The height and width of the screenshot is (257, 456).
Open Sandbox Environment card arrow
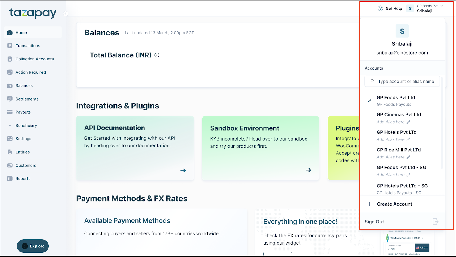click(308, 170)
